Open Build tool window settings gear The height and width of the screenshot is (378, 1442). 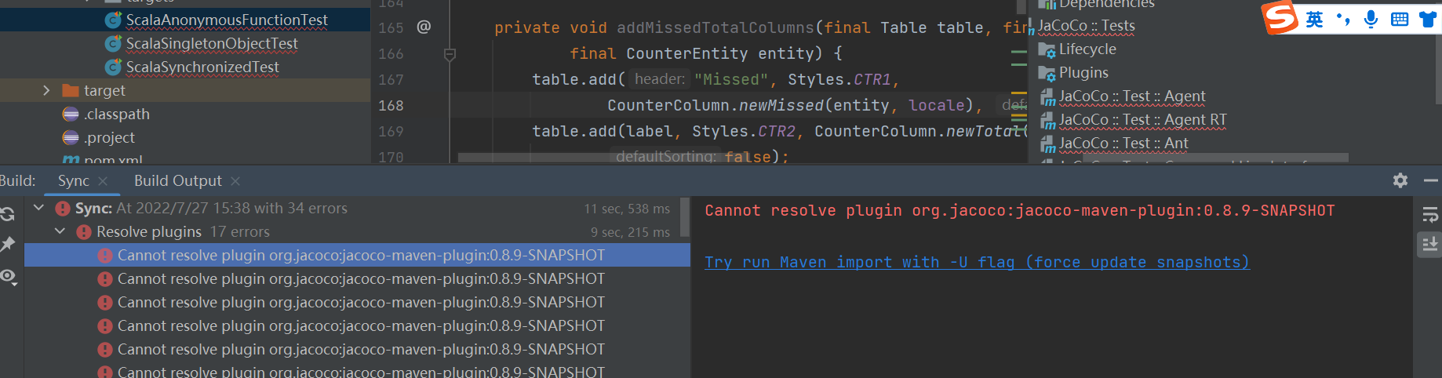click(x=1400, y=180)
